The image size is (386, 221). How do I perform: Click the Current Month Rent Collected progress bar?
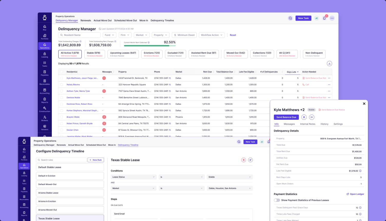pyautogui.click(x=150, y=45)
